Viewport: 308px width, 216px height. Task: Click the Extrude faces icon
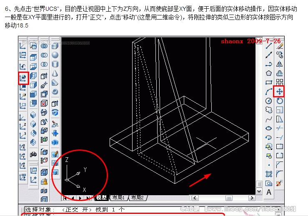point(44,76)
